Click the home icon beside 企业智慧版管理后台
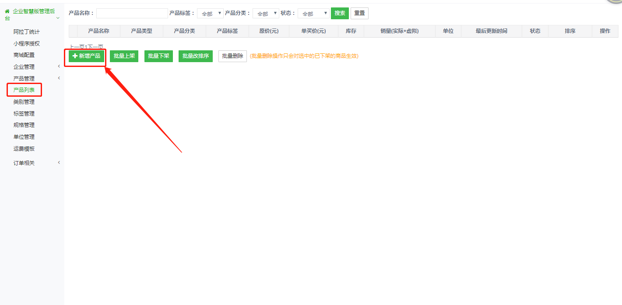622x305 pixels. [x=7, y=11]
